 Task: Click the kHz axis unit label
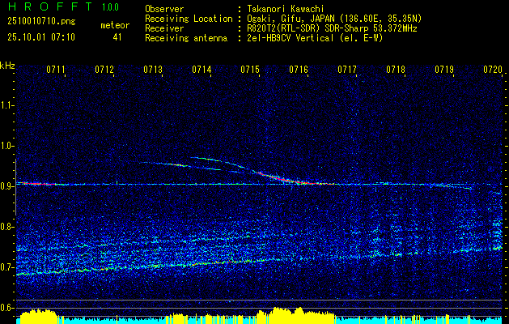[x=7, y=66]
